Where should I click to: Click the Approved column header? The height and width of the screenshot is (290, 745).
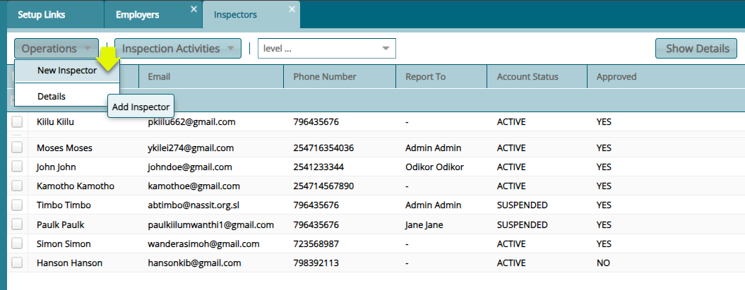coord(616,77)
